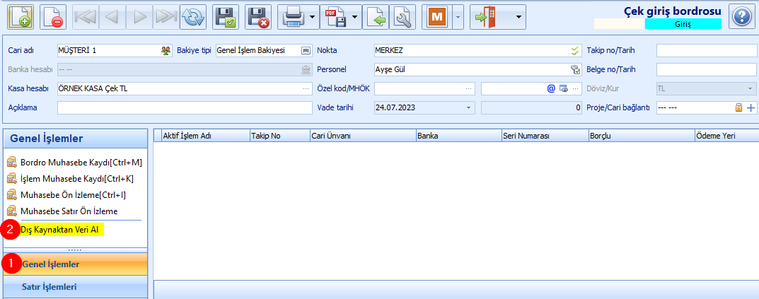Click Dış Kaynaktan Veri Al link
This screenshot has height=299, width=759.
(x=59, y=230)
